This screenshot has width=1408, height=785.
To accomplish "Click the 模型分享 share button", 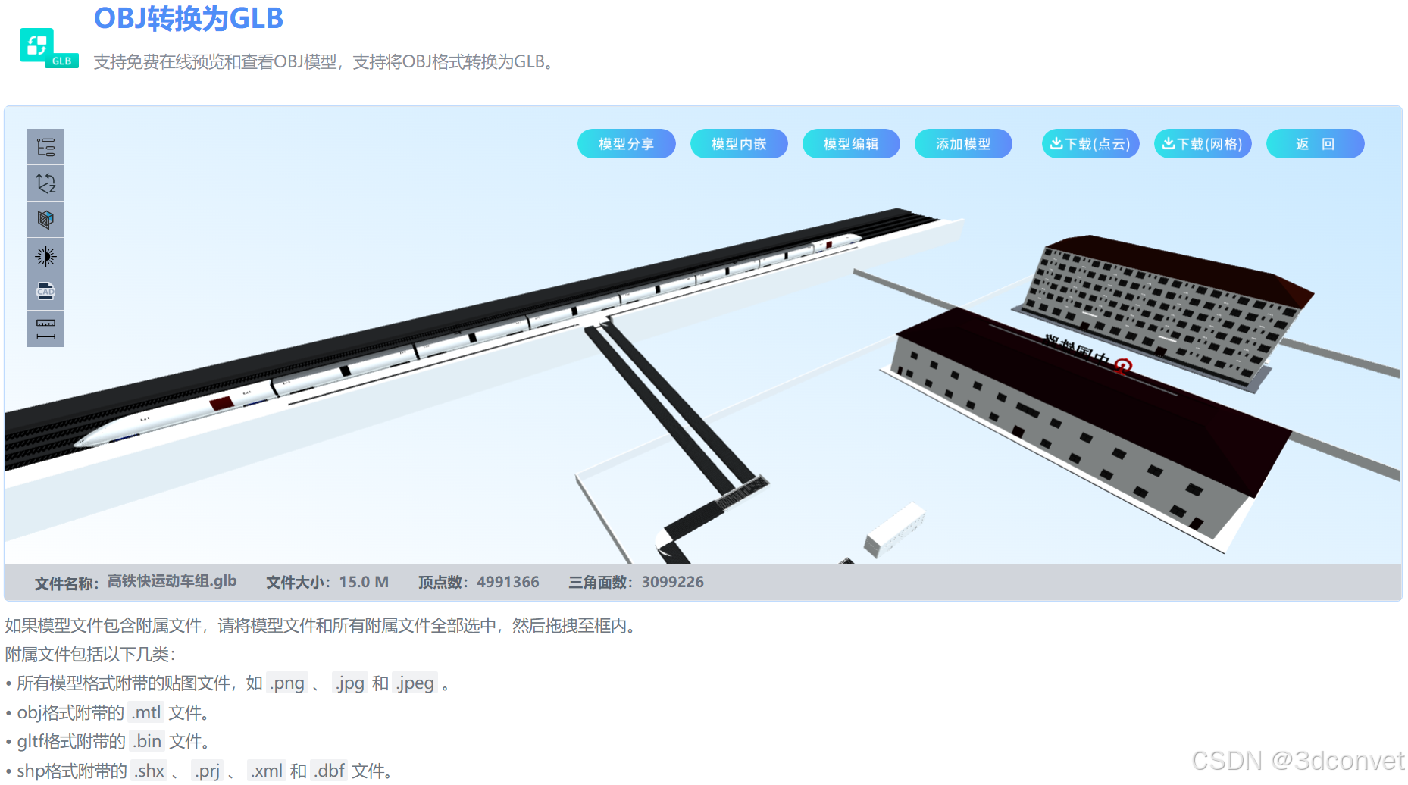I will [x=627, y=144].
